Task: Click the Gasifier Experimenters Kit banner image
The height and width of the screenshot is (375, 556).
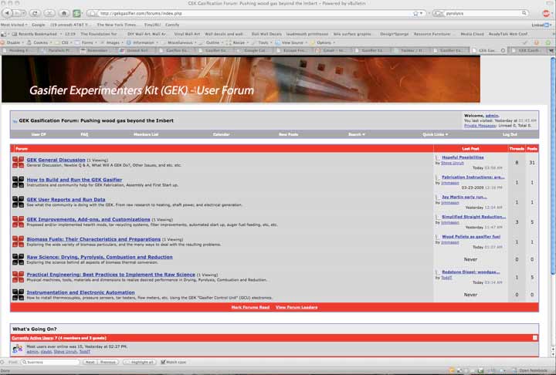Action: 241,79
